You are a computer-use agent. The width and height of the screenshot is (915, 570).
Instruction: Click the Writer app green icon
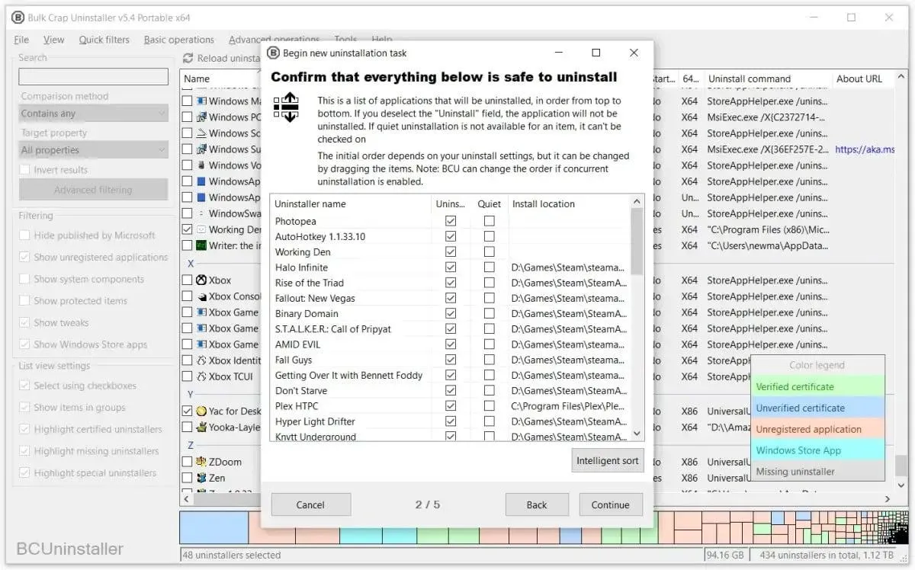coord(201,245)
